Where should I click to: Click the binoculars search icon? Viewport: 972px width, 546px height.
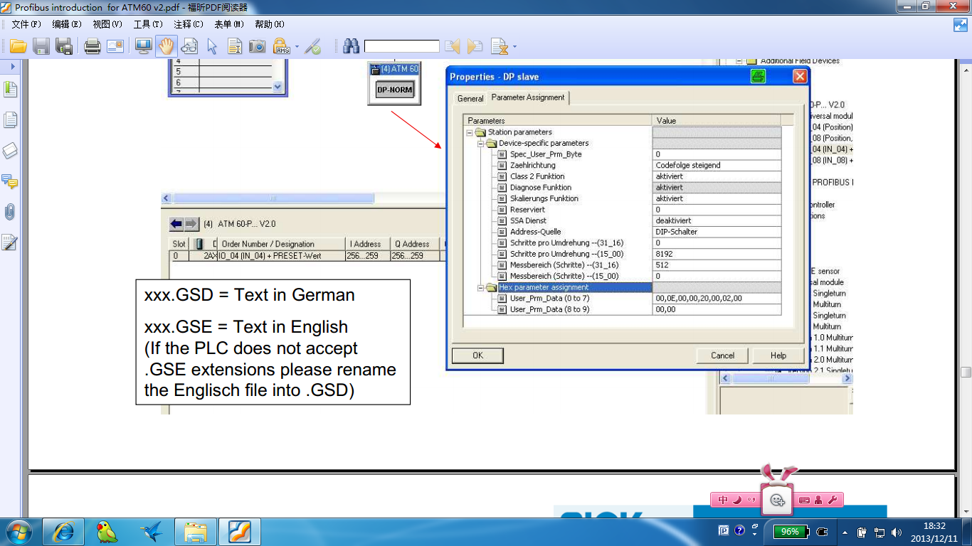coord(351,47)
